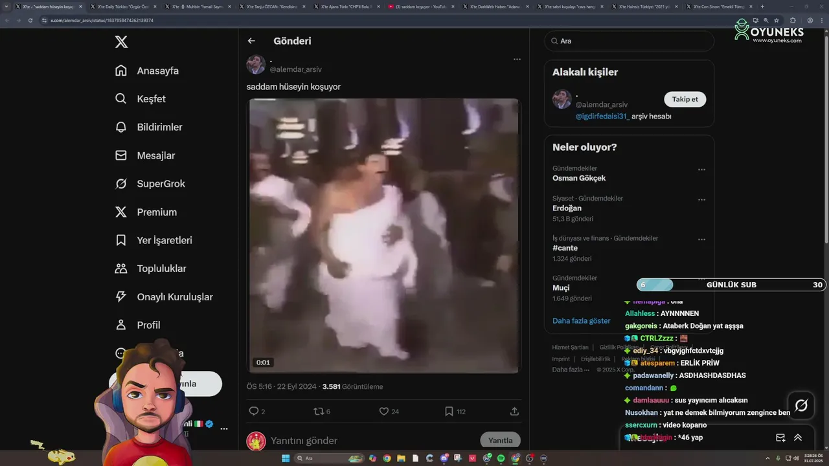829x466 pixels.
Task: Follow alemdar_arsiv with Takip et
Action: (x=685, y=99)
